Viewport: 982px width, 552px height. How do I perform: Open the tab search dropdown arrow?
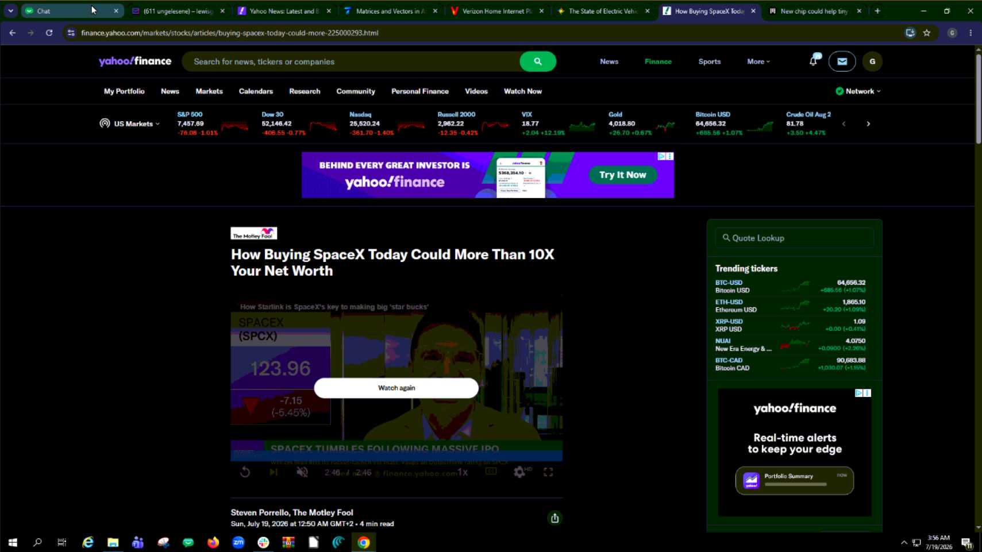point(11,11)
